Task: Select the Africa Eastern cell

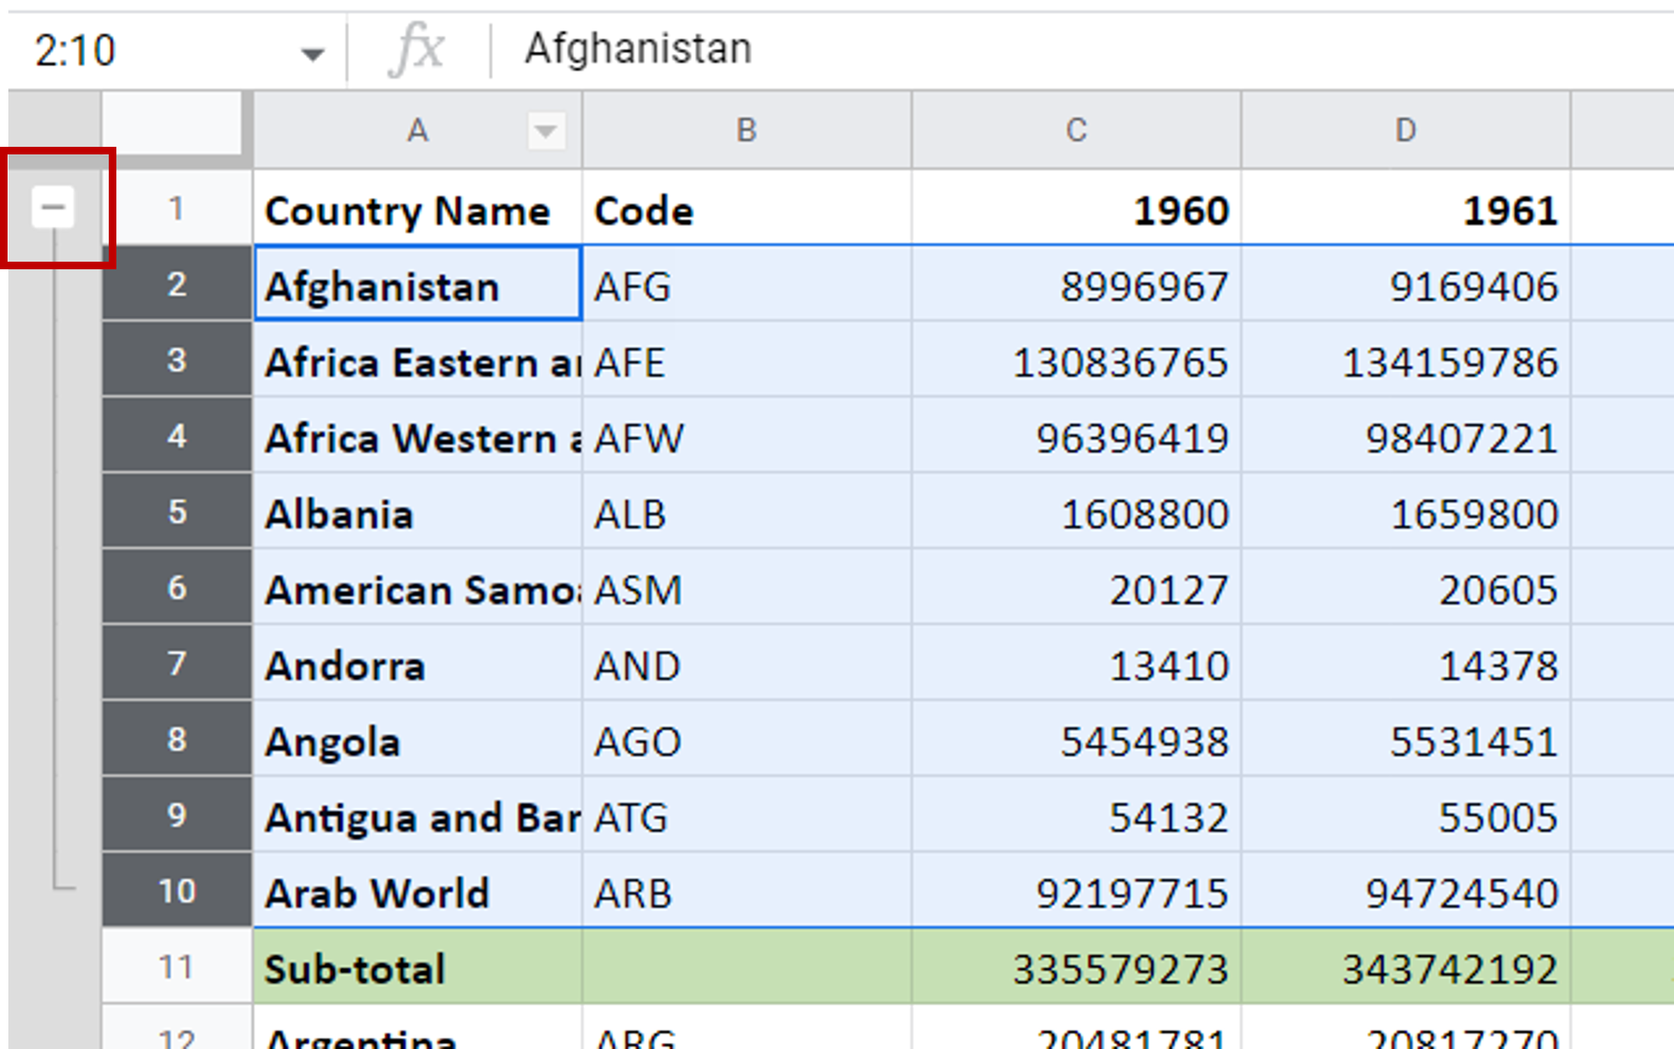Action: [418, 359]
